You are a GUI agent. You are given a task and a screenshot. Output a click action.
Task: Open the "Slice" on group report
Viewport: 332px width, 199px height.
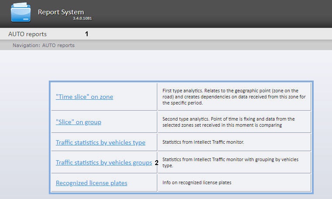[x=78, y=122]
